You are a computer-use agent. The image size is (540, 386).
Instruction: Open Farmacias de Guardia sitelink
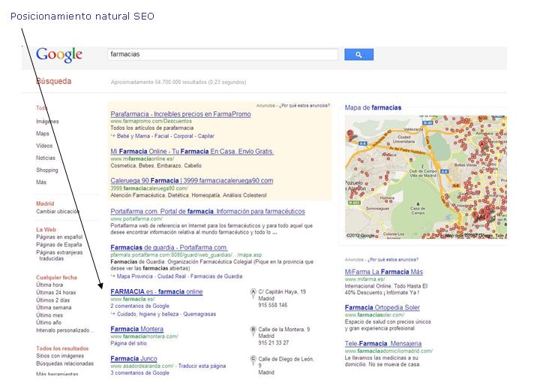coord(216,276)
